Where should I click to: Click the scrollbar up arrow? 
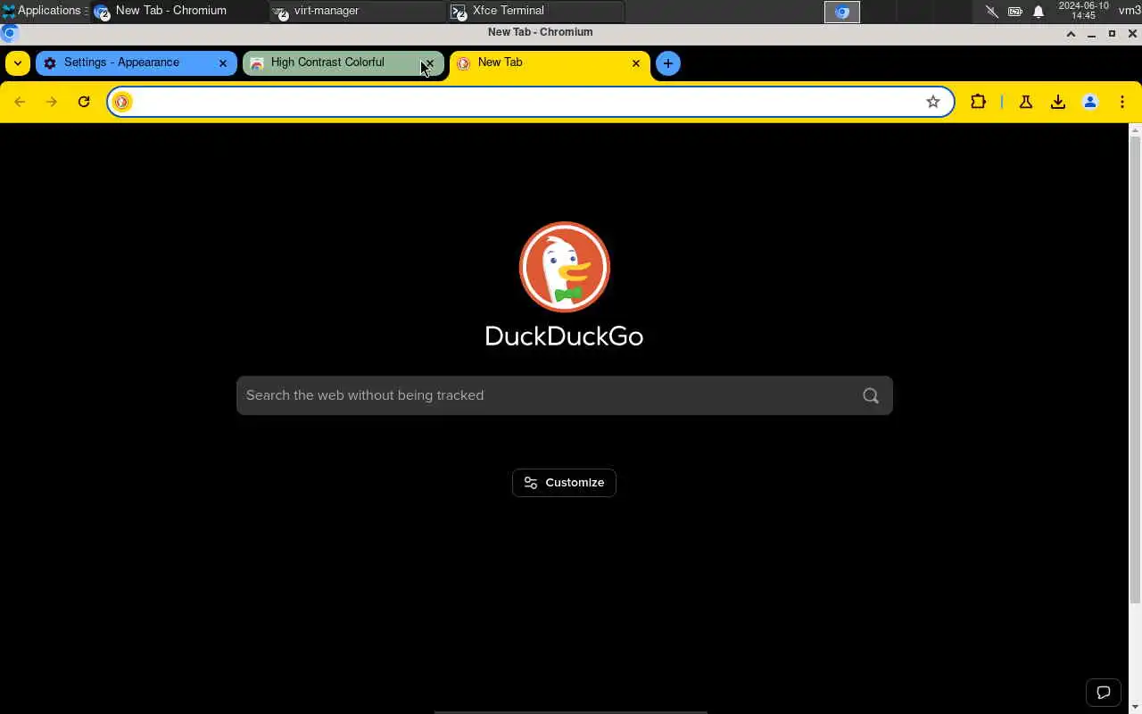1135,129
